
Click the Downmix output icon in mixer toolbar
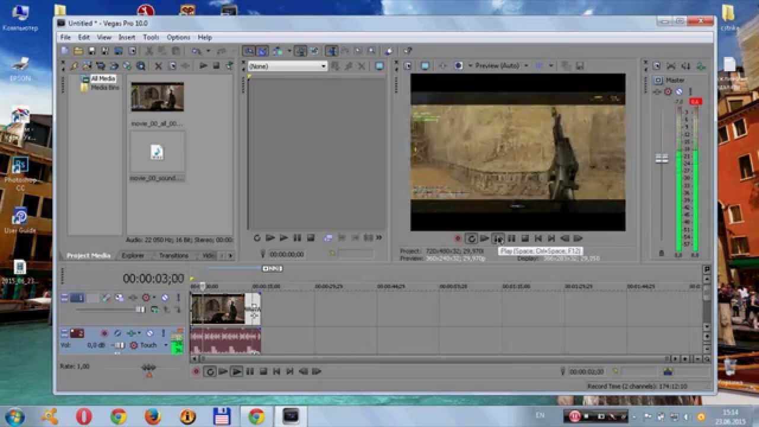pyautogui.click(x=671, y=66)
